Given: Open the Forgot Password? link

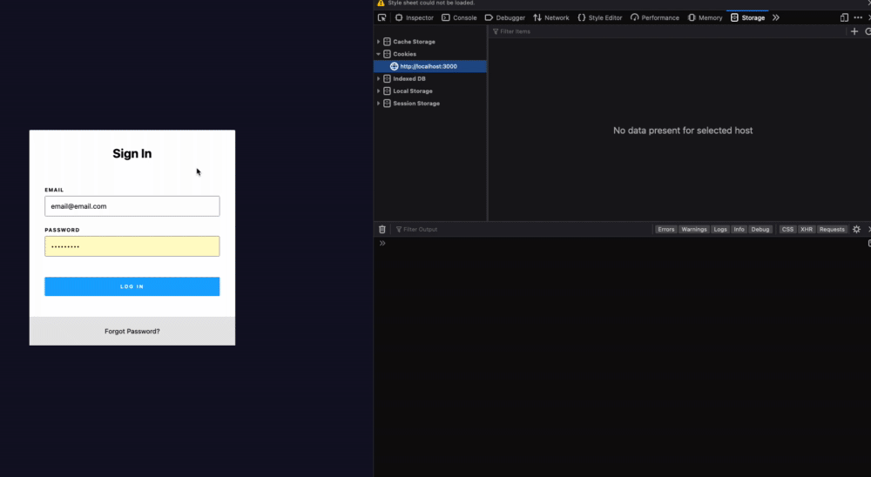Looking at the screenshot, I should click(132, 332).
